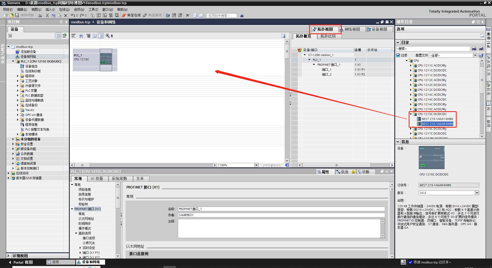
Task: Collapse the PROFINET 接口 [X1] properties node
Action: [72, 209]
